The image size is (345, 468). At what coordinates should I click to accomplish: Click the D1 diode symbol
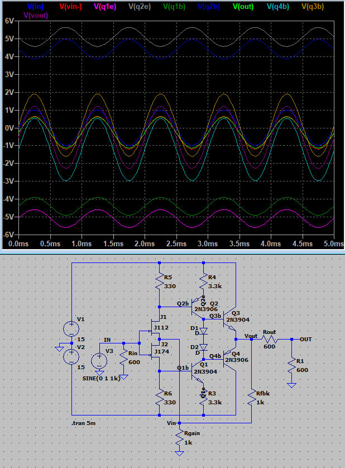coord(203,331)
